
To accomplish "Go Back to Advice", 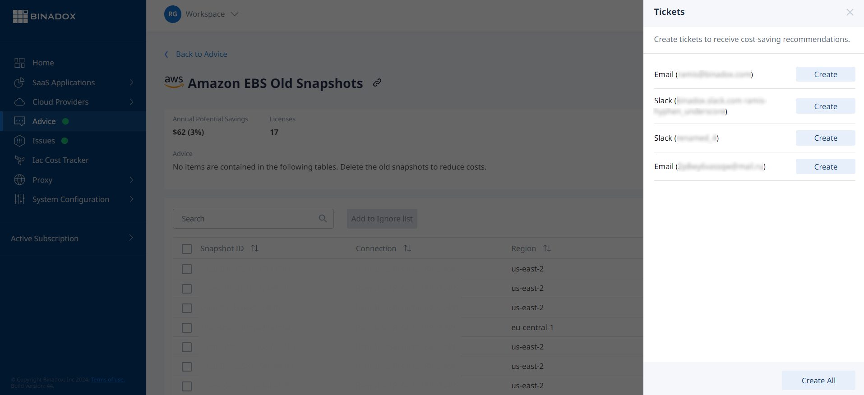I will (201, 54).
